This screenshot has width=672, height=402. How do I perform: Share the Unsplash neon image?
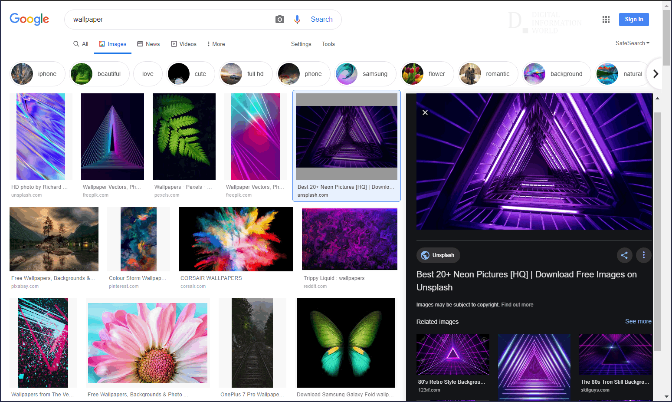click(624, 255)
